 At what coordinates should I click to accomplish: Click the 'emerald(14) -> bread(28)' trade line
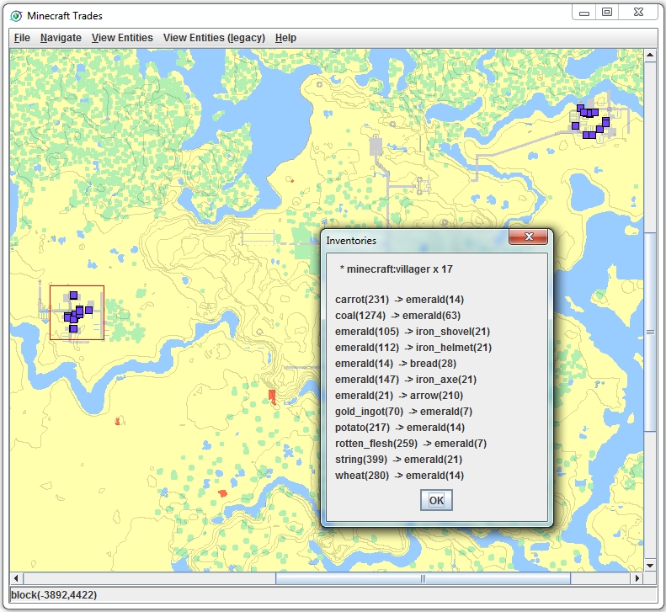396,364
